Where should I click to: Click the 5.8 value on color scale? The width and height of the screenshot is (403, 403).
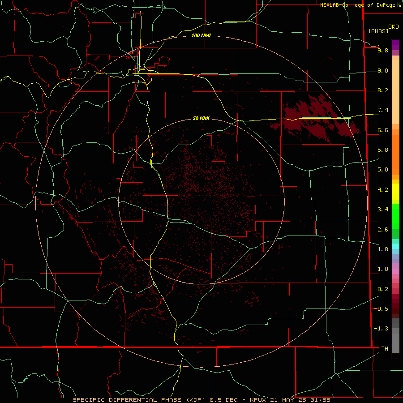(383, 150)
